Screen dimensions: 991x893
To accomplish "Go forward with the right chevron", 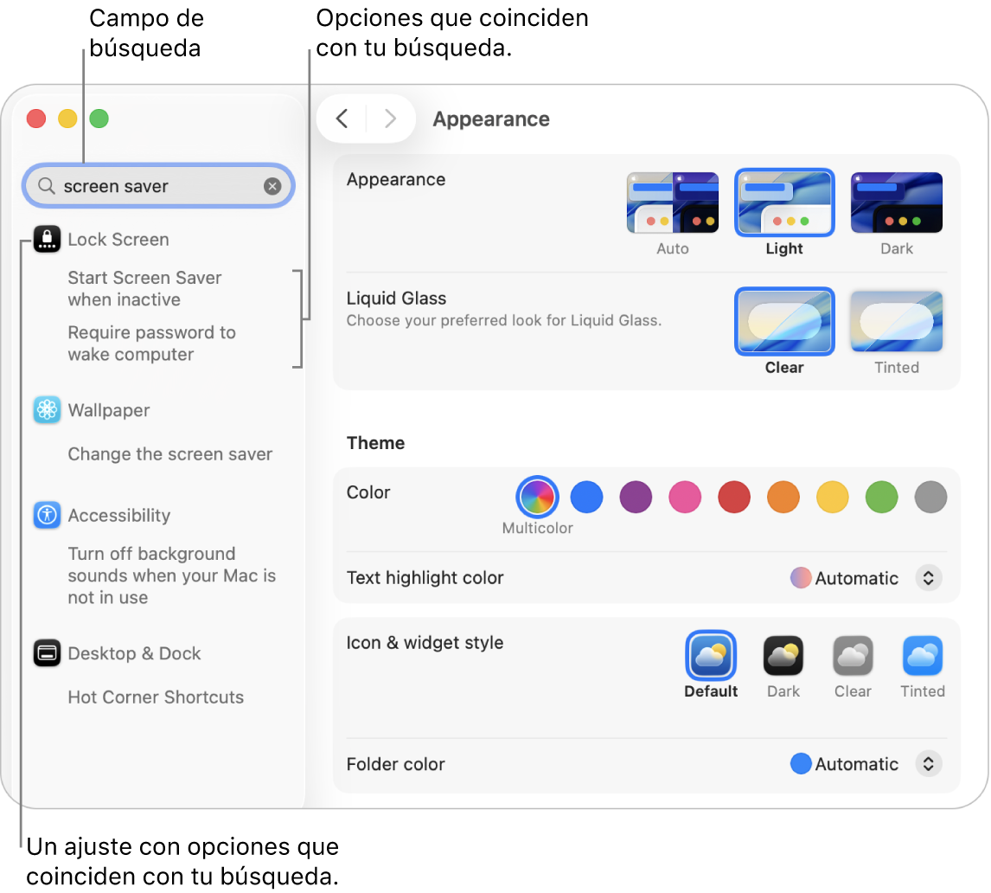I will click(x=390, y=119).
